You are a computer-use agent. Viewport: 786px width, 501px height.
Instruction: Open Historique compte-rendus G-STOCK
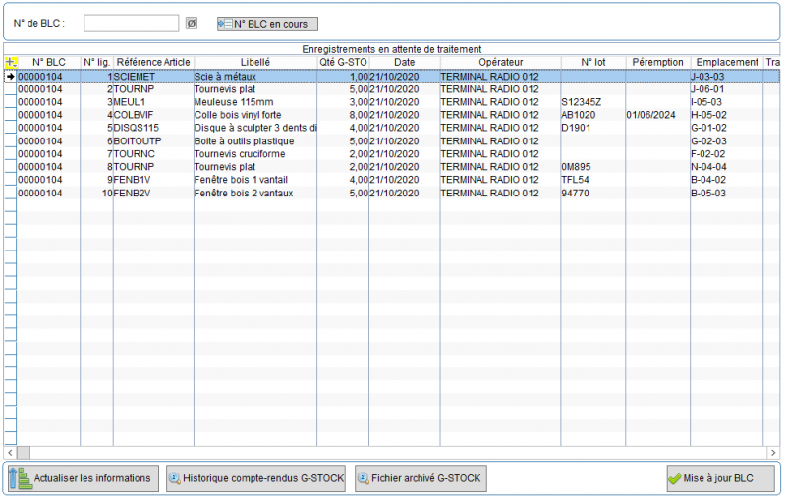pyautogui.click(x=255, y=478)
